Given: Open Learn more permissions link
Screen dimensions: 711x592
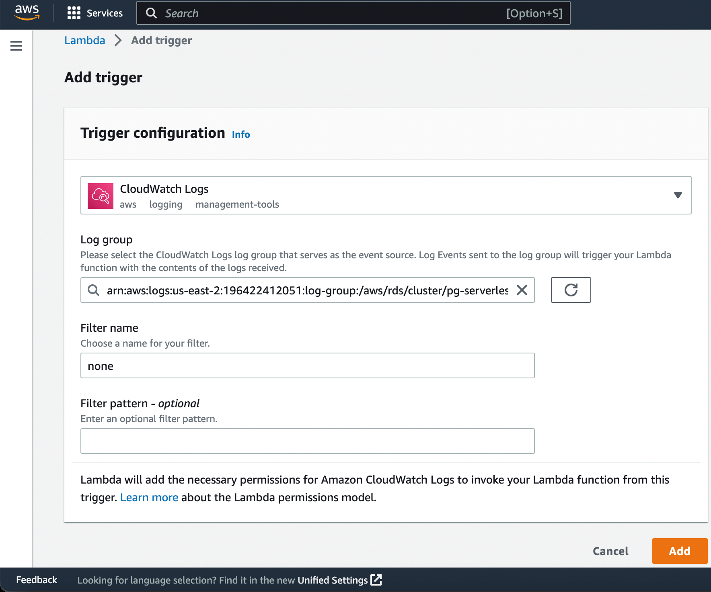Looking at the screenshot, I should click(149, 497).
